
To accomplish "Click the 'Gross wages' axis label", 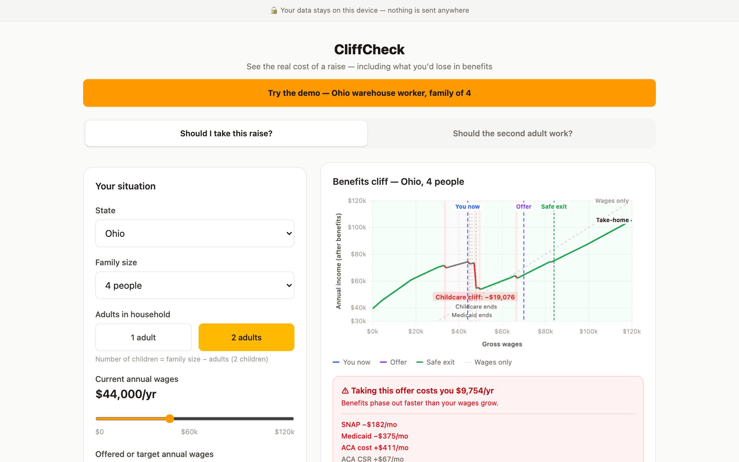I will coord(502,344).
